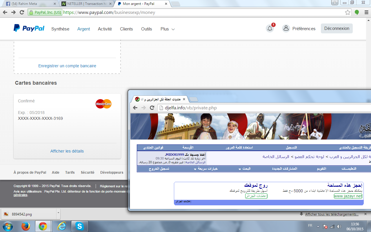Click the MasterCard logo on the card
Viewport: 371px width, 232px height.
pos(103,104)
